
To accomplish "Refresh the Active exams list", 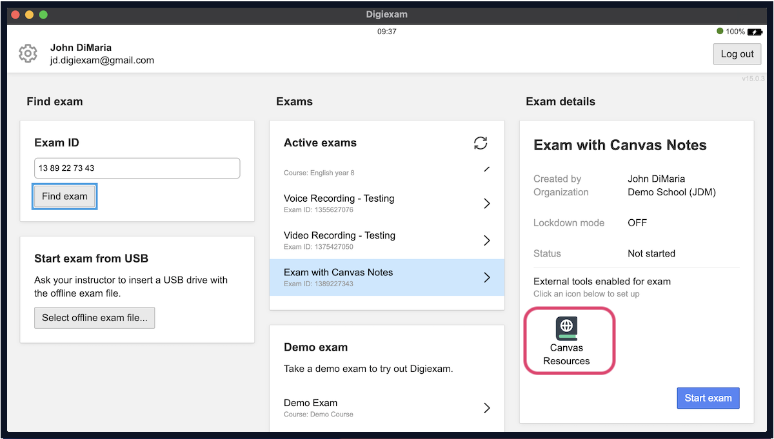I will coord(481,143).
